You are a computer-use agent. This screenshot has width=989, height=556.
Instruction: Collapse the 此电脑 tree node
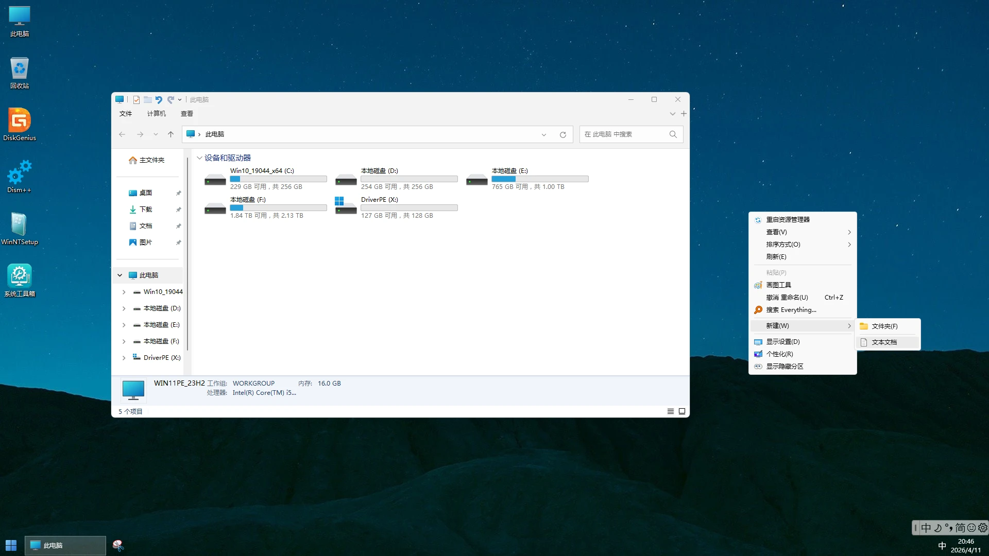coord(120,275)
